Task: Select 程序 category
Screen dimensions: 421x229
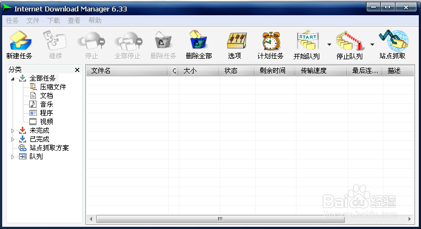Action: click(x=46, y=113)
